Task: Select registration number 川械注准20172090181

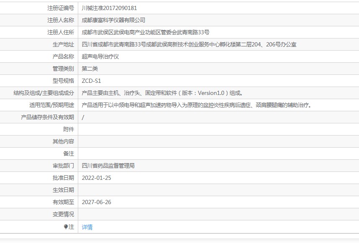Action: (x=109, y=8)
